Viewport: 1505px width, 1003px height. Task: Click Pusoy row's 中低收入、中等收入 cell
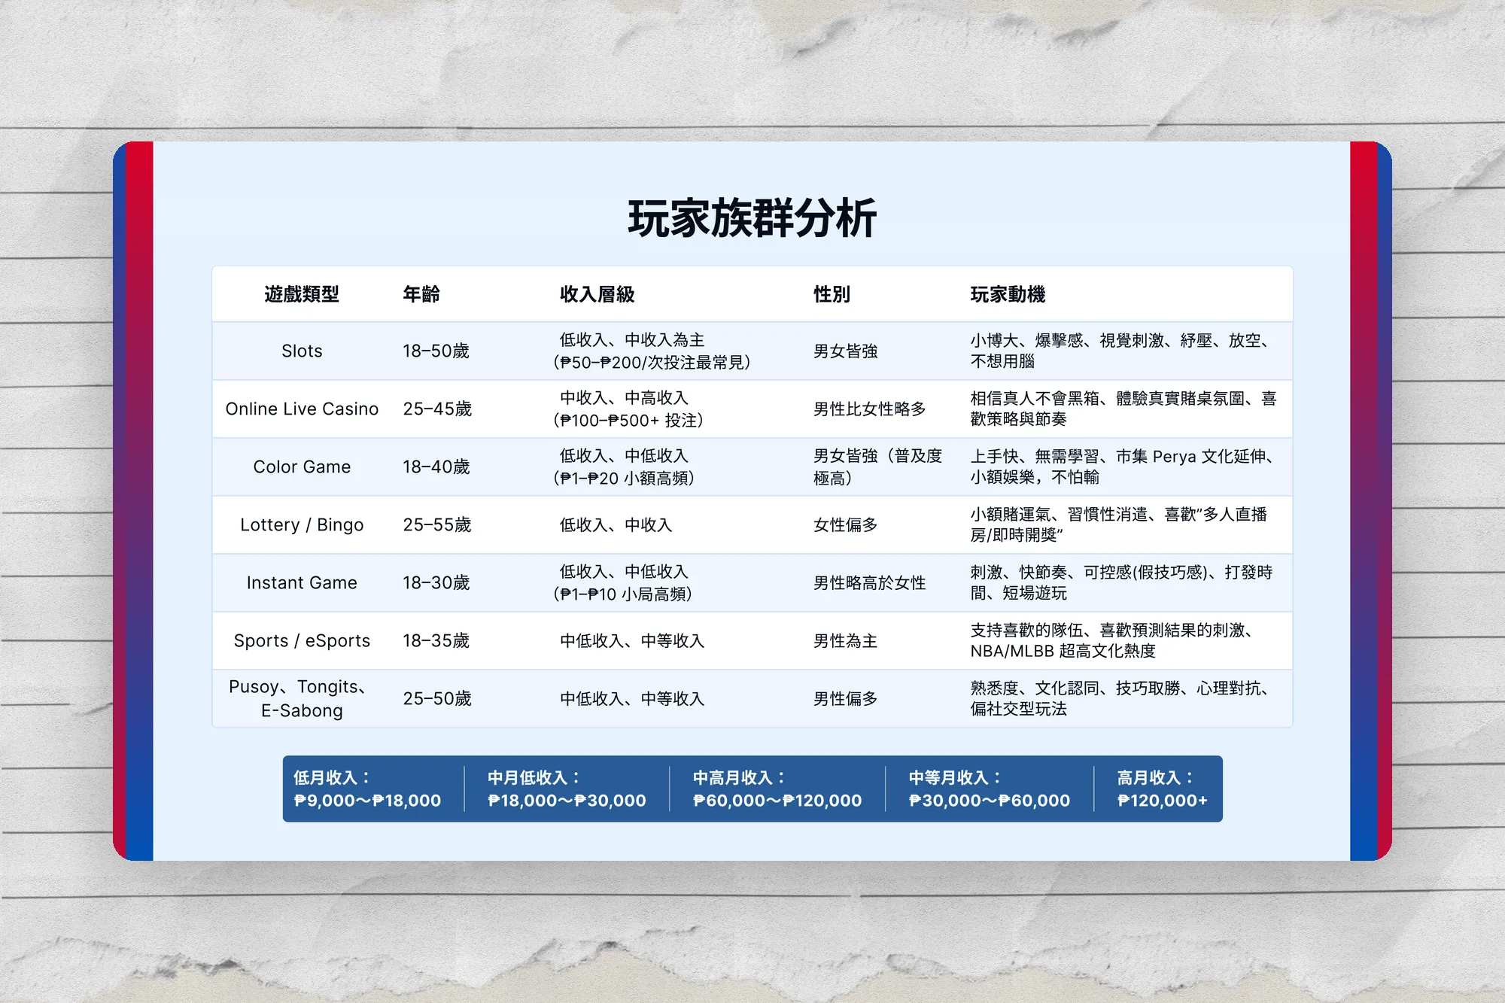[632, 699]
